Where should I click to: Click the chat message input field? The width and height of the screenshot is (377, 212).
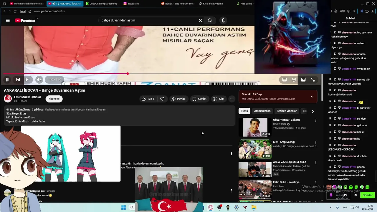click(x=338, y=195)
